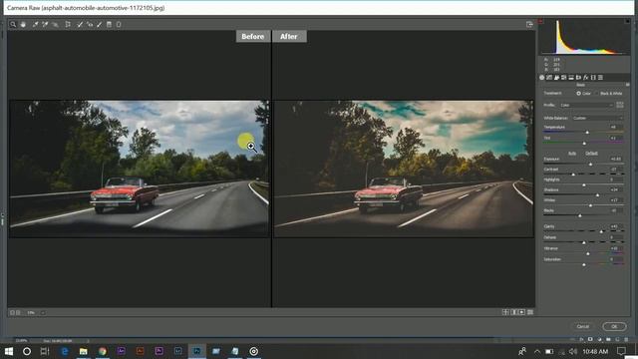Cycle Before/After view mode icon
Screen dimensions: 638x359
coord(505,312)
